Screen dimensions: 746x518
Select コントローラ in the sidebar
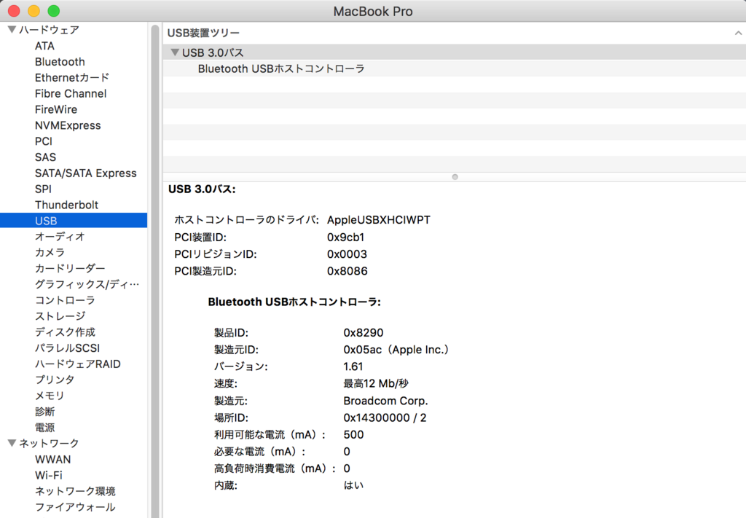click(65, 300)
